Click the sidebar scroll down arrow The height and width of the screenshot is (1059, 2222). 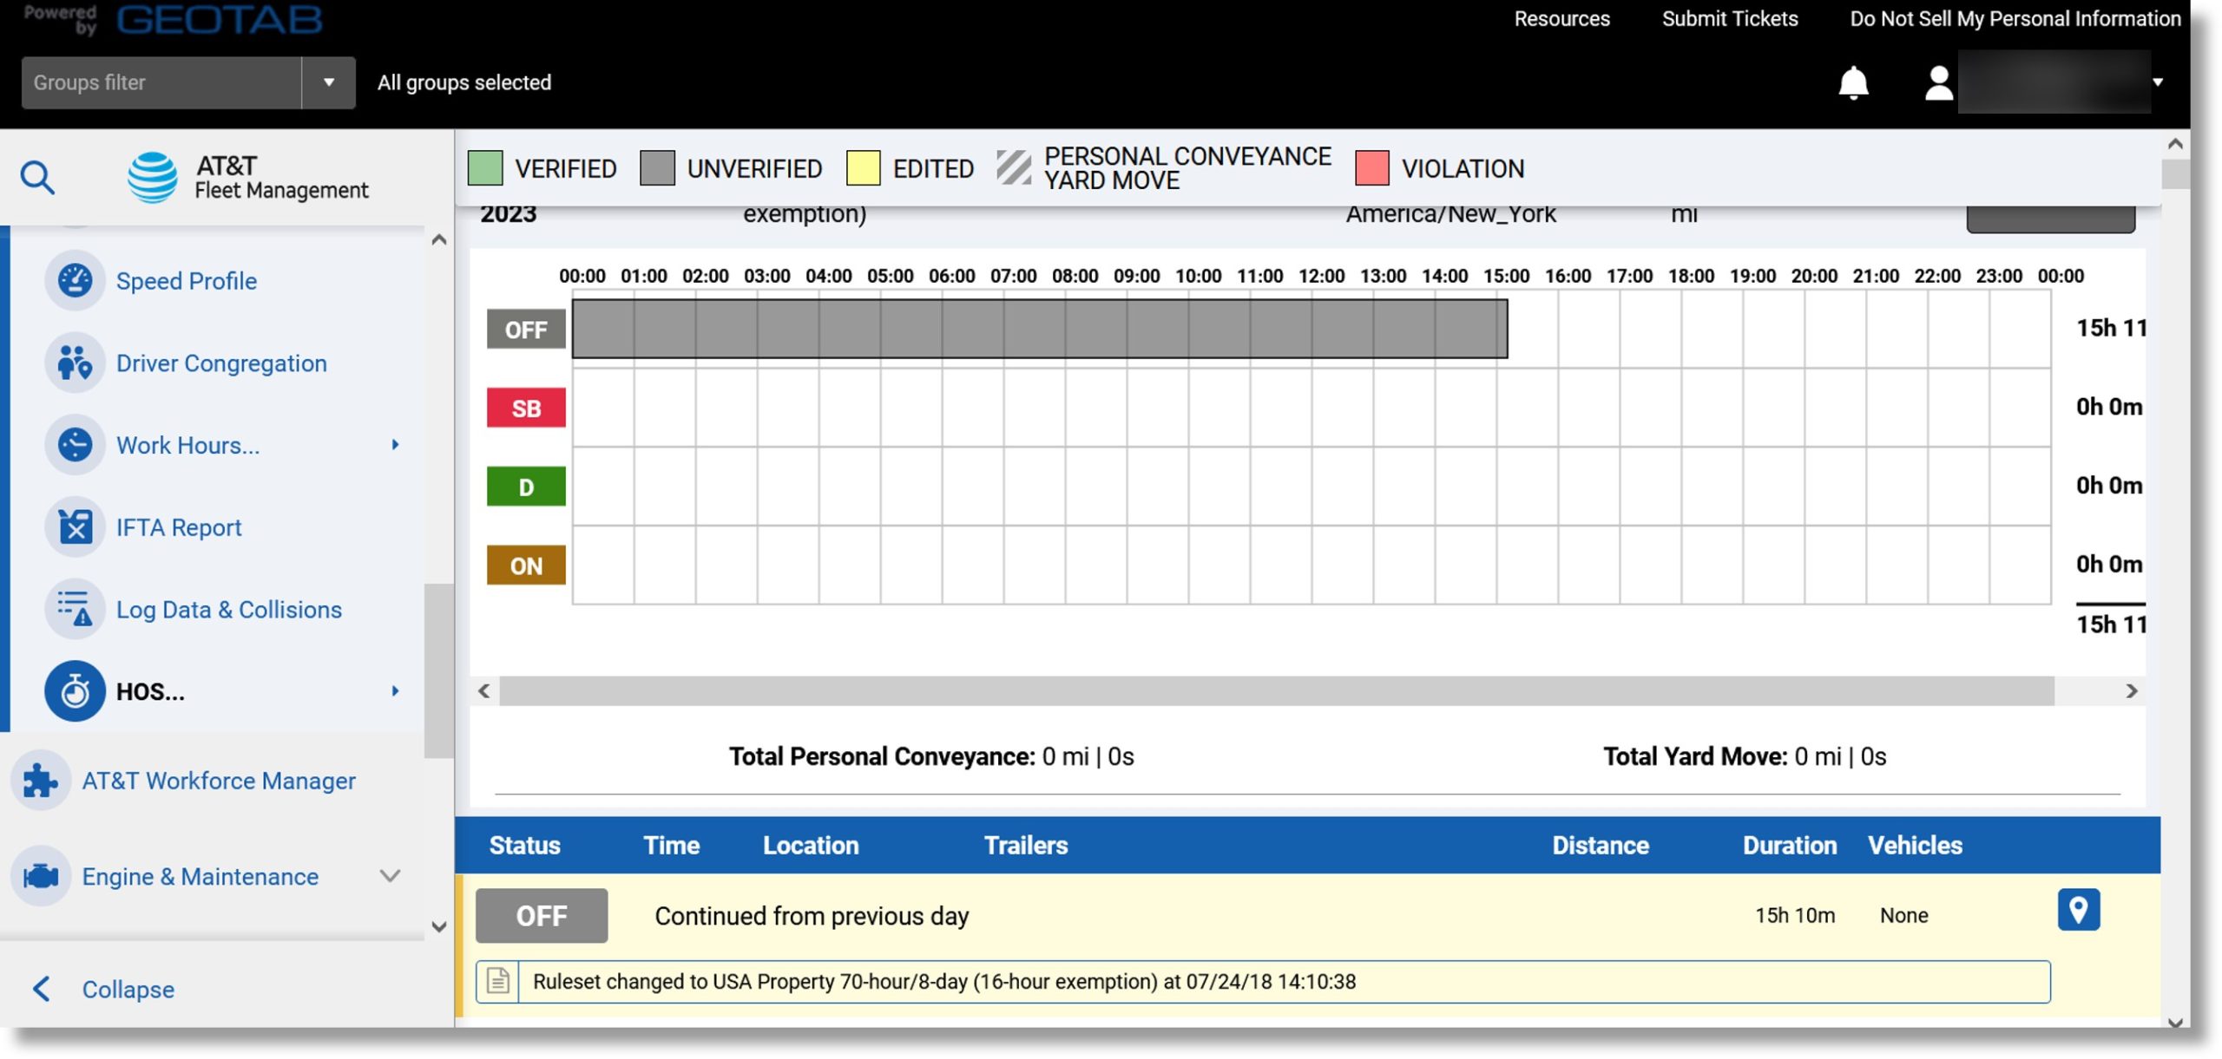[439, 926]
